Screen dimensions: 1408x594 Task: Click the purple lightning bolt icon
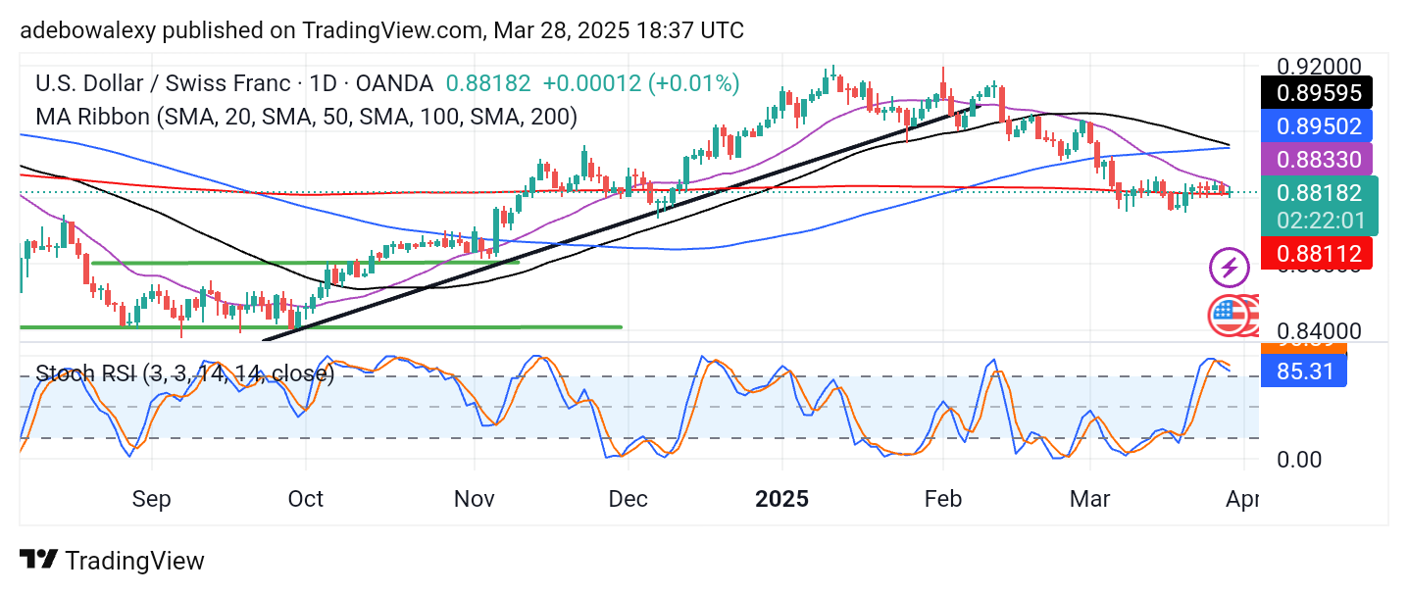click(1229, 267)
